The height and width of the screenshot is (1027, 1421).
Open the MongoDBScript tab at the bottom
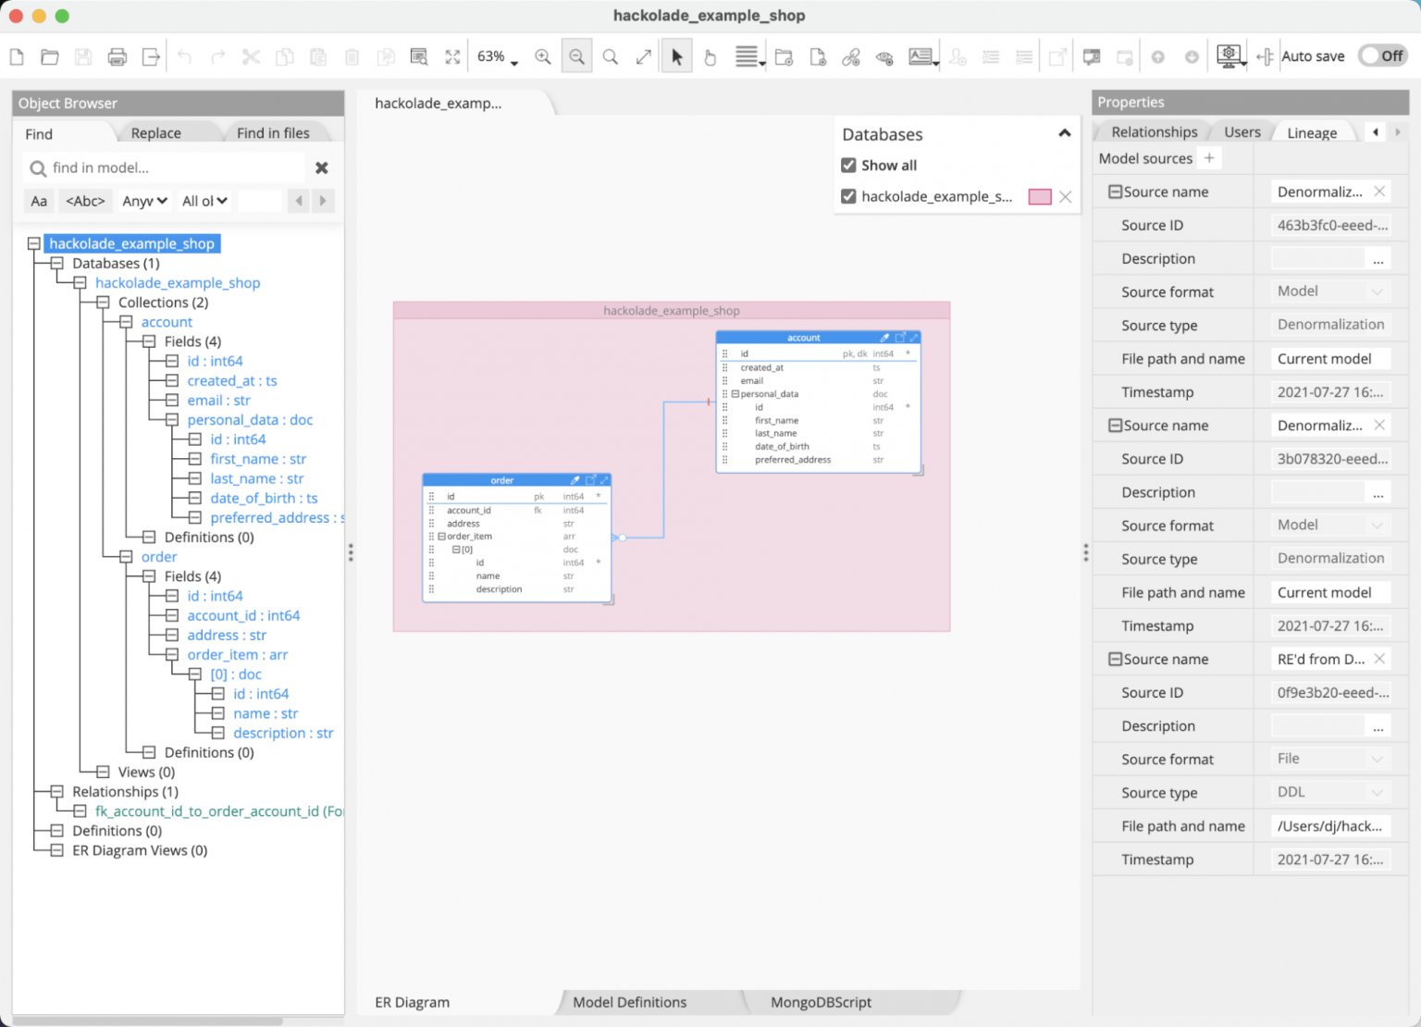point(821,1002)
